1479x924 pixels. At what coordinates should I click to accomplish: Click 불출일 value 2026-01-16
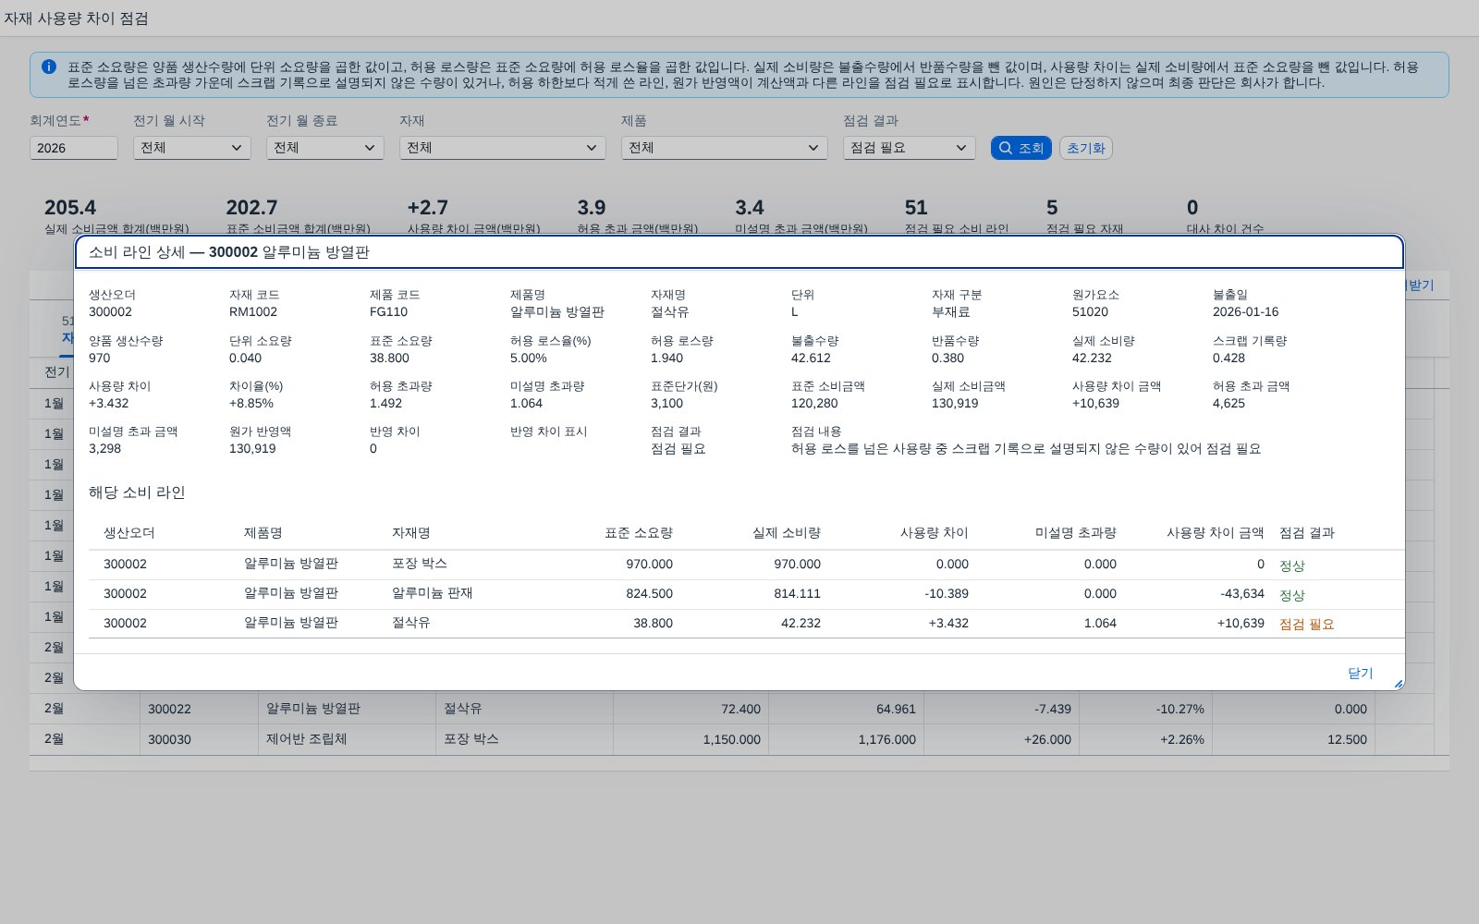point(1246,311)
